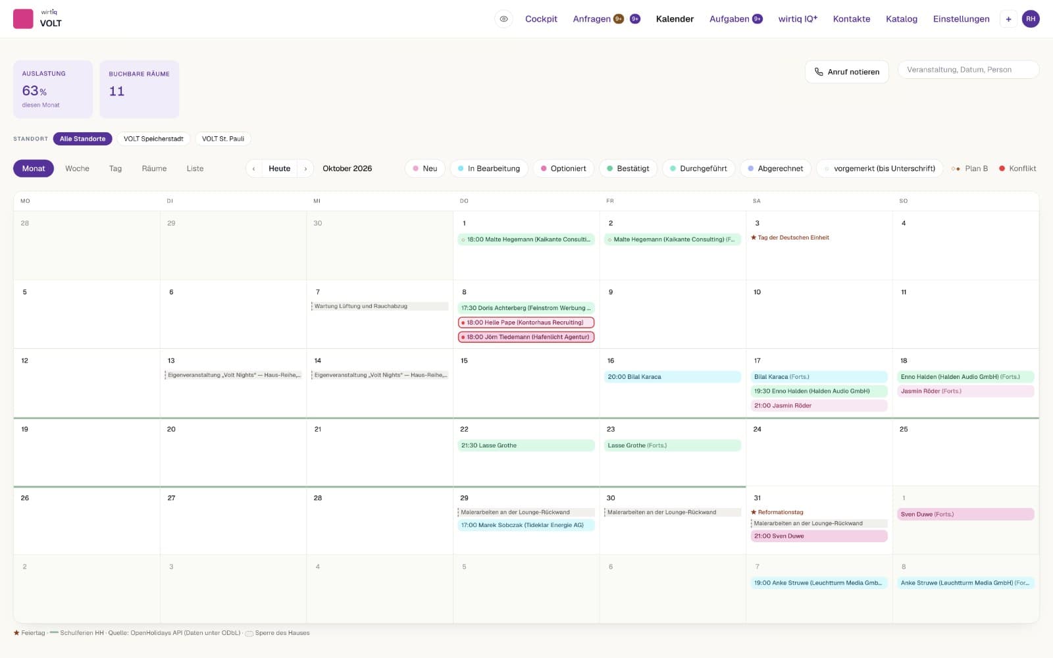Toggle the Neu status filter
The height and width of the screenshot is (658, 1053).
click(x=425, y=168)
